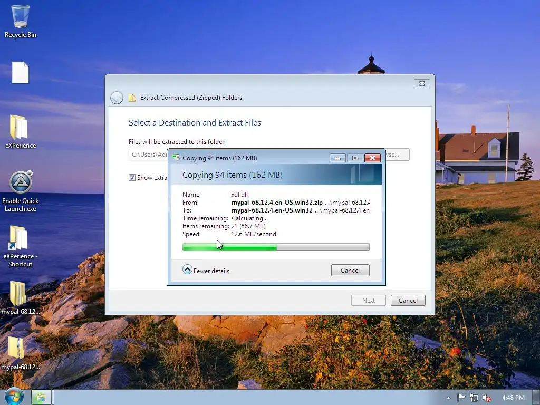Open the Recycle Bin desktop icon
The image size is (540, 405).
click(21, 21)
